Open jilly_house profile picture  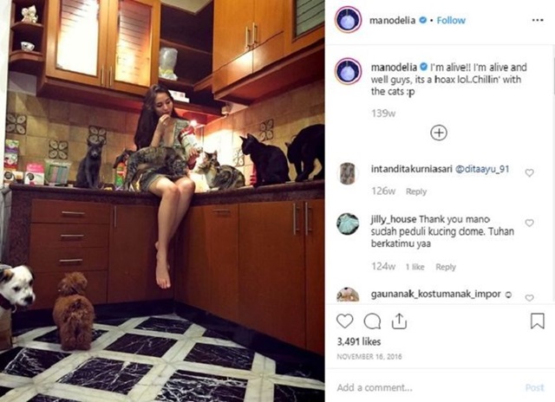(x=348, y=224)
